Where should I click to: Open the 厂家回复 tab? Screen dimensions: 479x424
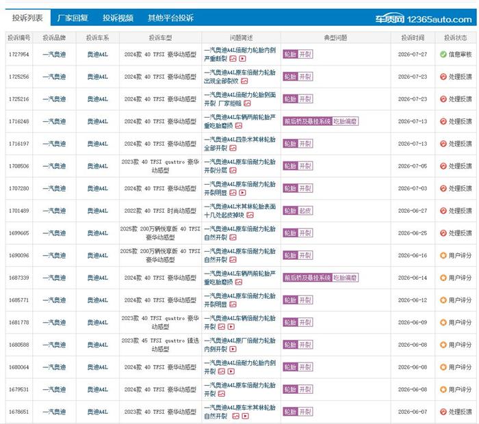coord(73,18)
